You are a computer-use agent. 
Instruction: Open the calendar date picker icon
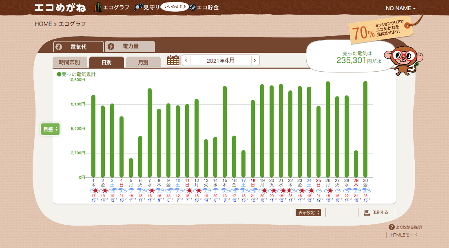(x=173, y=61)
